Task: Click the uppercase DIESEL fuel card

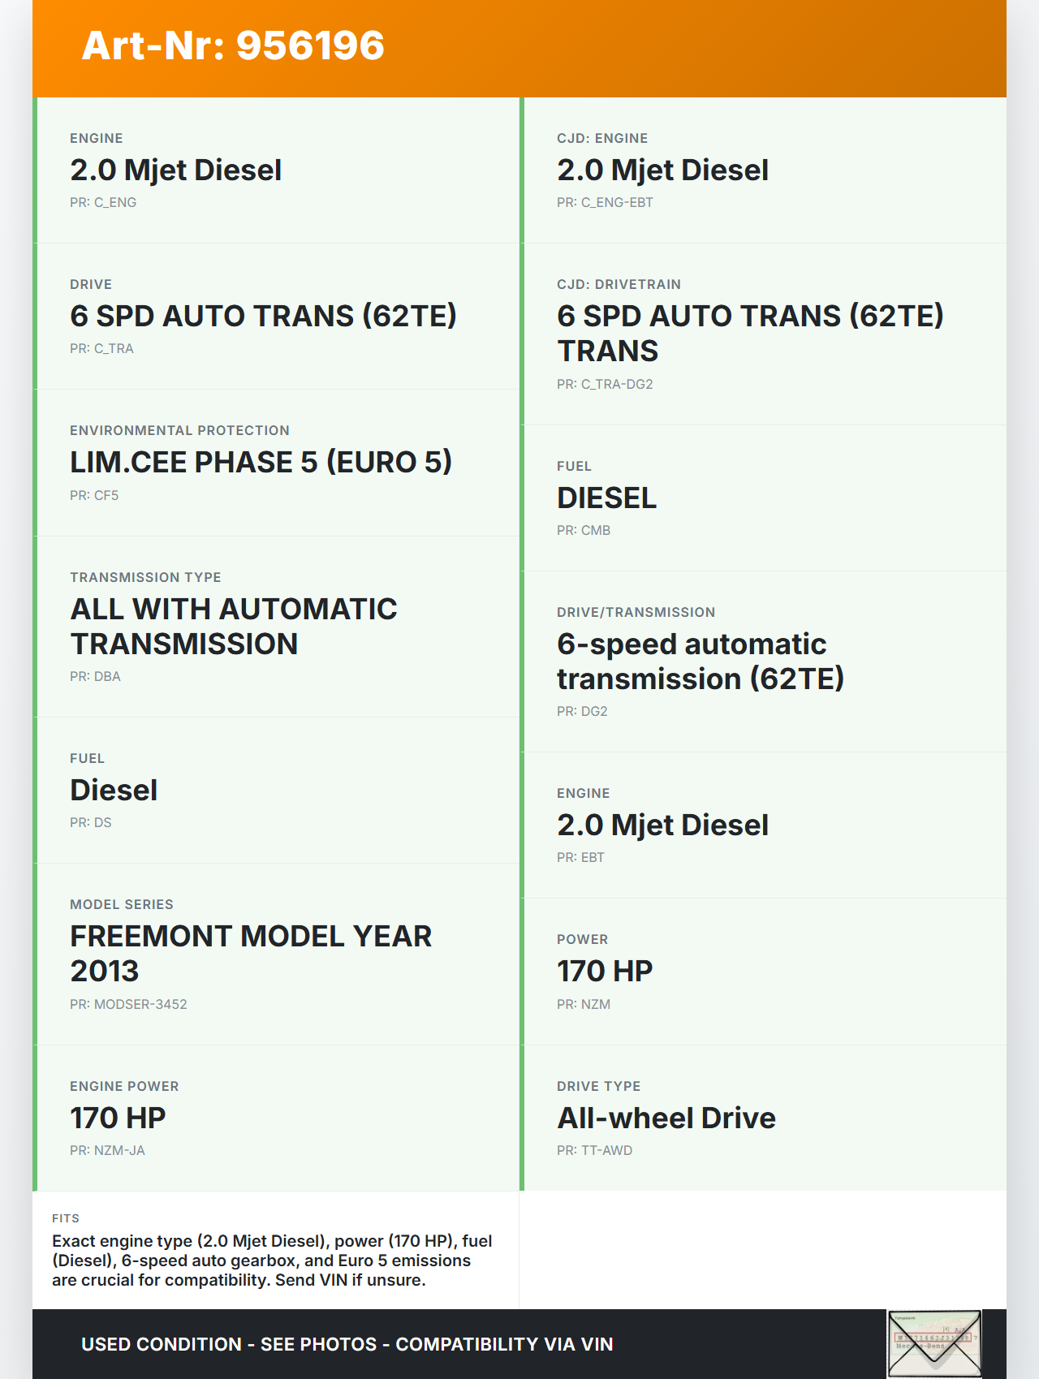Action: (x=763, y=498)
